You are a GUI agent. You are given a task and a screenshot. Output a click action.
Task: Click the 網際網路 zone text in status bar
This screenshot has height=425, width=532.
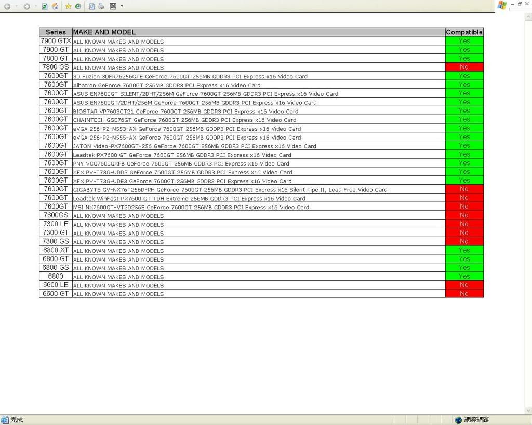coord(476,420)
